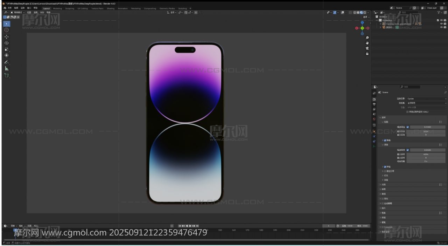Screen dimensions: 448x246
Task: Toggle the camera view icon
Action: (367, 48)
